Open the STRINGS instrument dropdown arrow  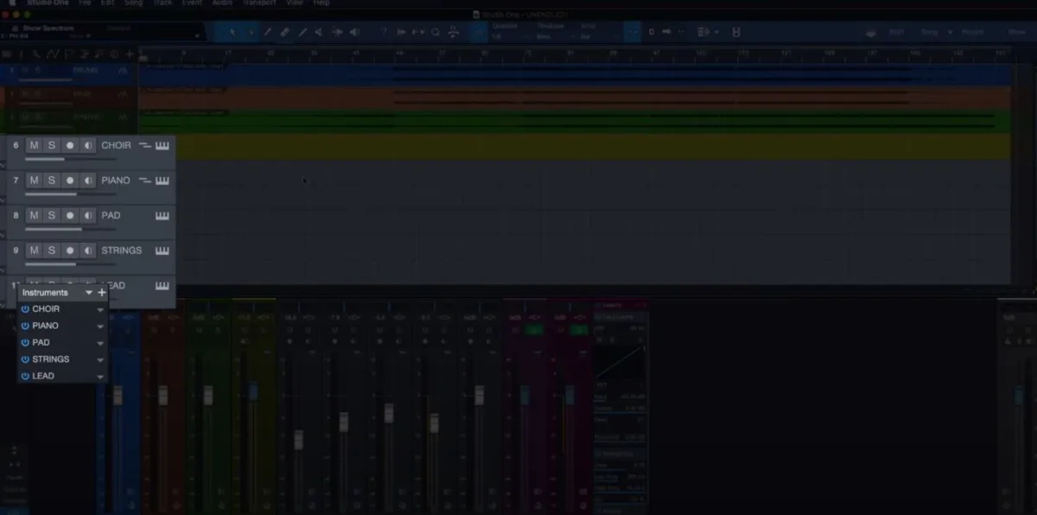click(x=100, y=359)
